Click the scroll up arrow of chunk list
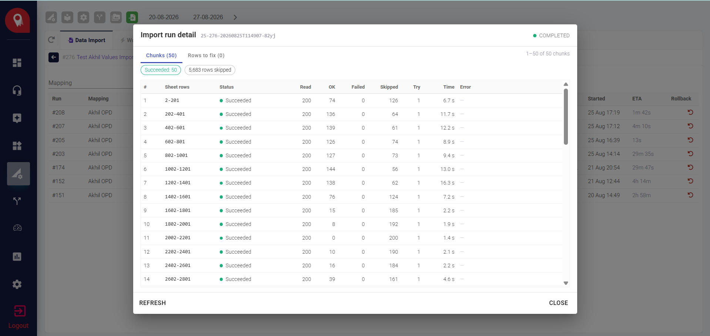The height and width of the screenshot is (336, 710). 566,84
